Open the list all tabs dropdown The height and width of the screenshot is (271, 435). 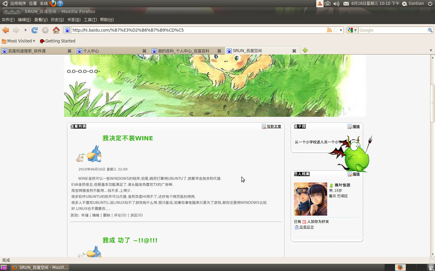tap(431, 50)
